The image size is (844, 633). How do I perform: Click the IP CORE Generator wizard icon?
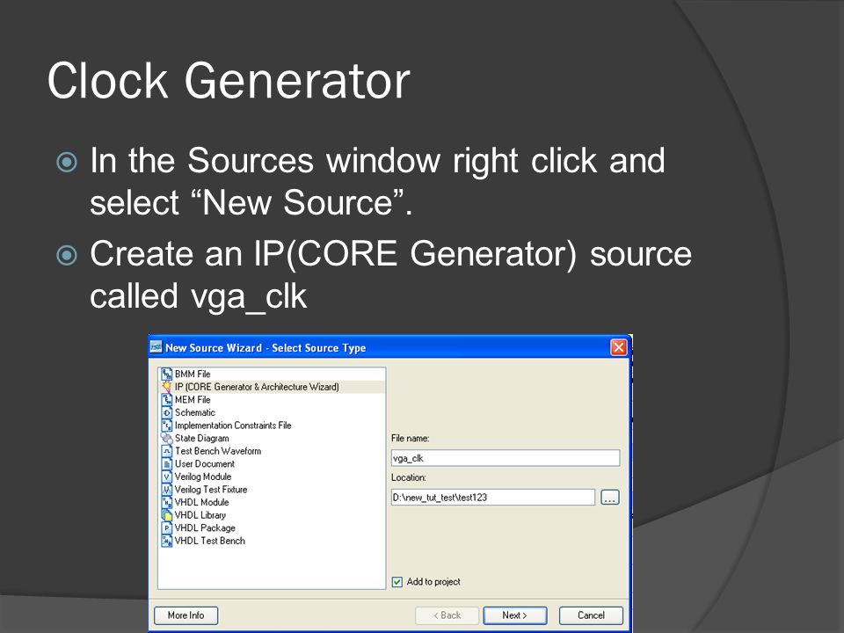coord(167,387)
